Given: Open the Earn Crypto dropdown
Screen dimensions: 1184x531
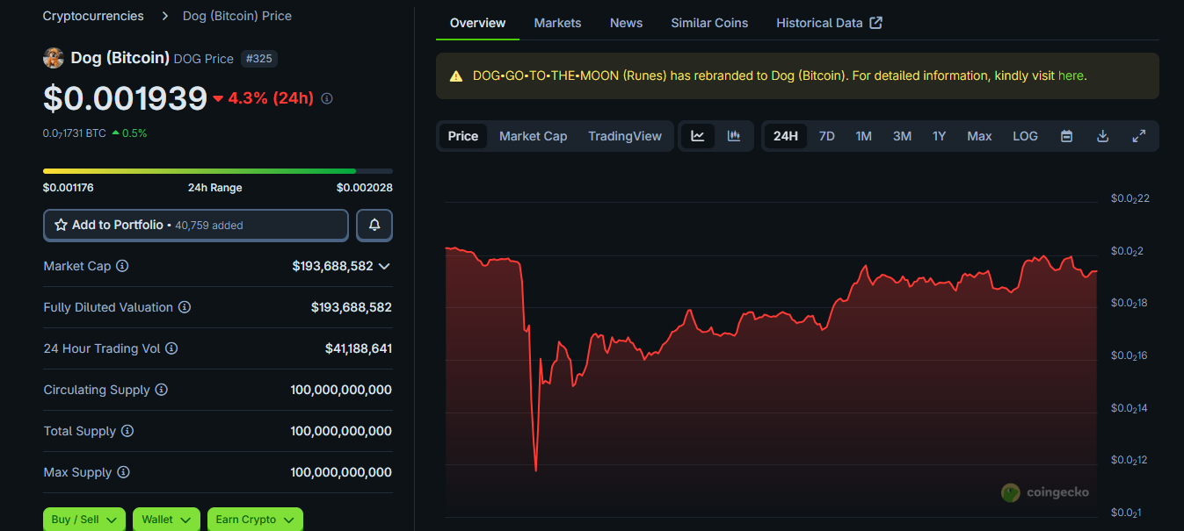Looking at the screenshot, I should coord(255,520).
